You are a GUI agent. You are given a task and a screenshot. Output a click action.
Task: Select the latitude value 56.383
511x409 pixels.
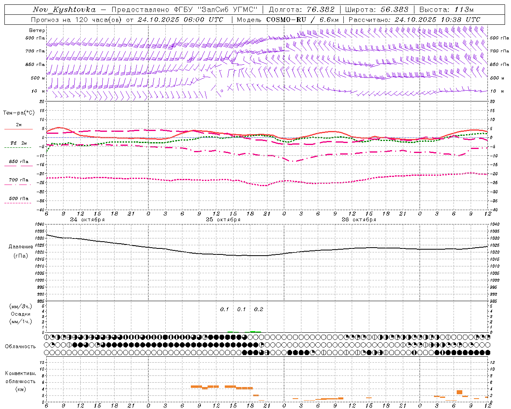[394, 10]
